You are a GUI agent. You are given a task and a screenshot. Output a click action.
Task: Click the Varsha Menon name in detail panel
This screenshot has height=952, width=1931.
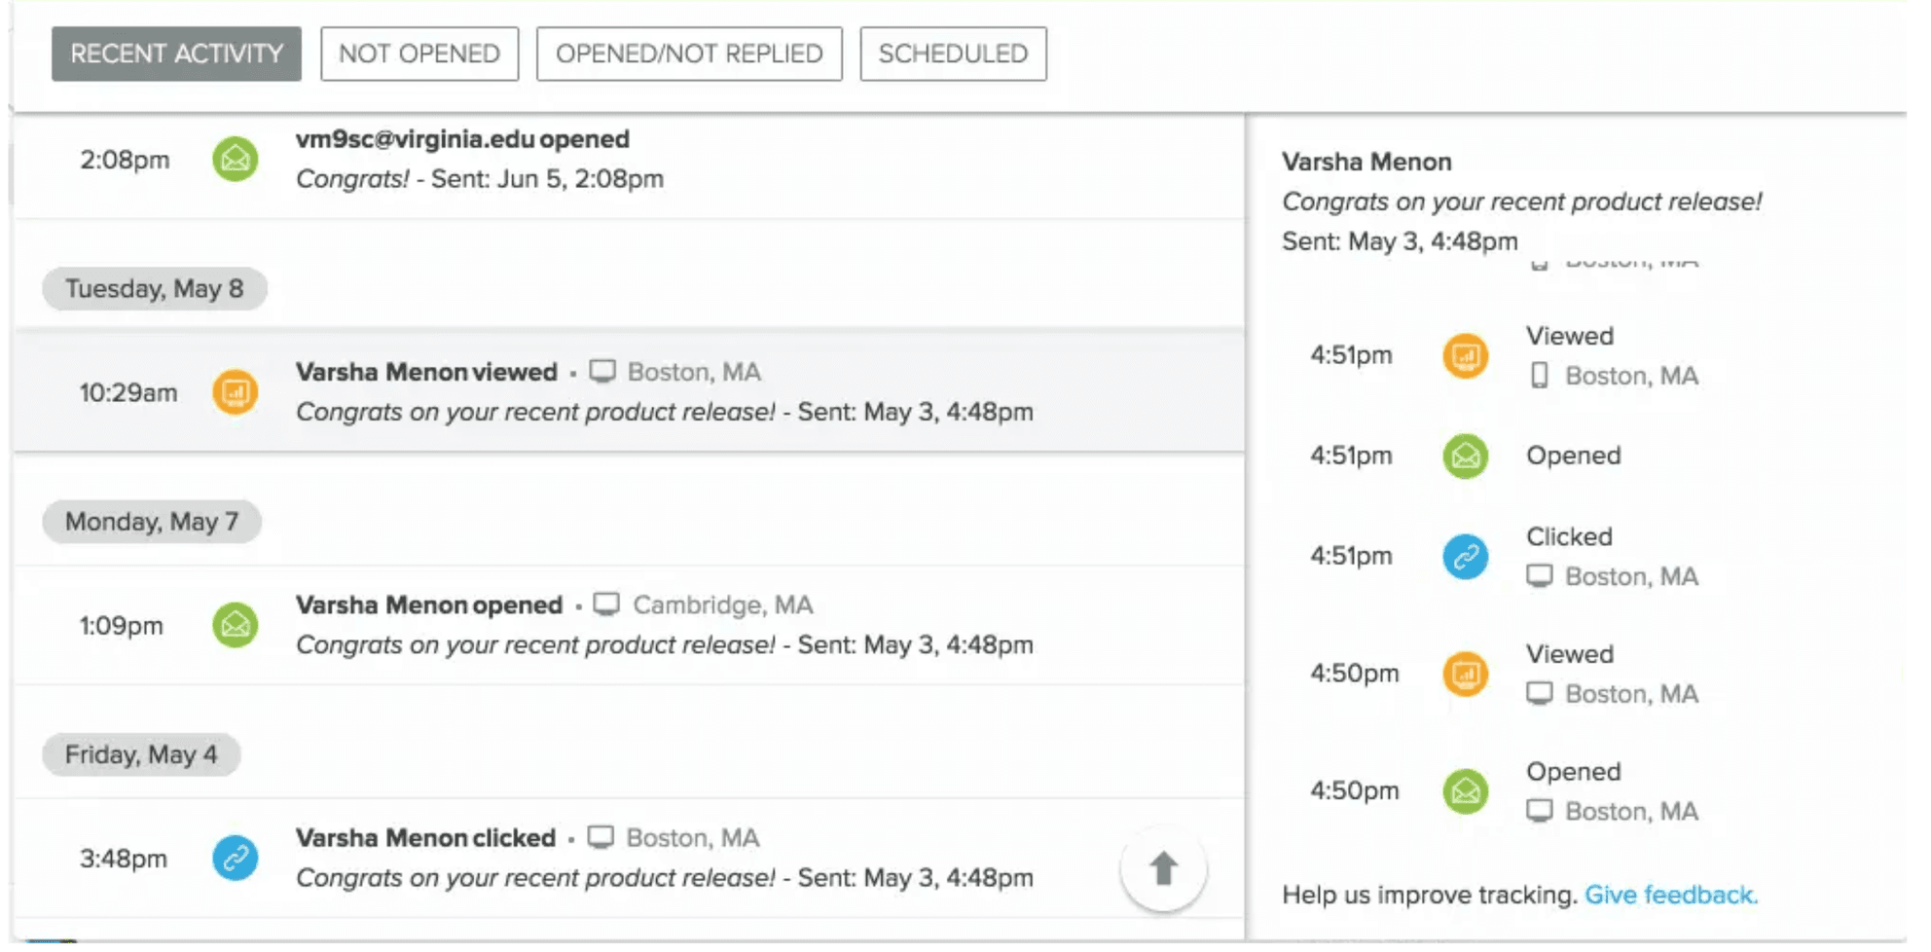pos(1366,162)
